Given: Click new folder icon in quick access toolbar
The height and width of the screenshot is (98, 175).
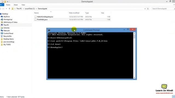Looking at the screenshot, I should coord(5,2).
